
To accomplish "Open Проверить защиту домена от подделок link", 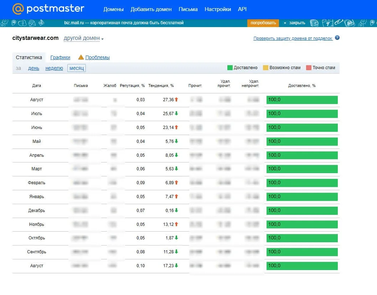I will pyautogui.click(x=293, y=38).
